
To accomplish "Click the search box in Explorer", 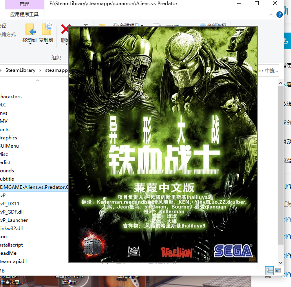I will pos(268,71).
